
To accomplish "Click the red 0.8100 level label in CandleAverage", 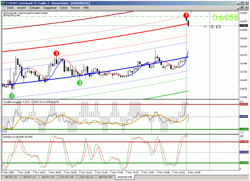I will pos(244,104).
